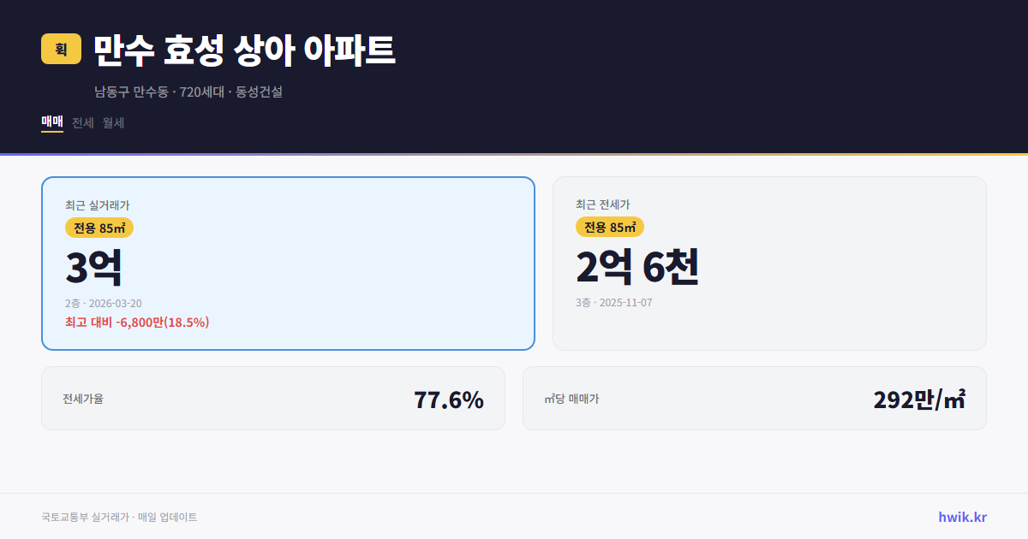This screenshot has width=1028, height=539.
Task: Click the 남동구 만수동 subtitle text
Action: 190,92
